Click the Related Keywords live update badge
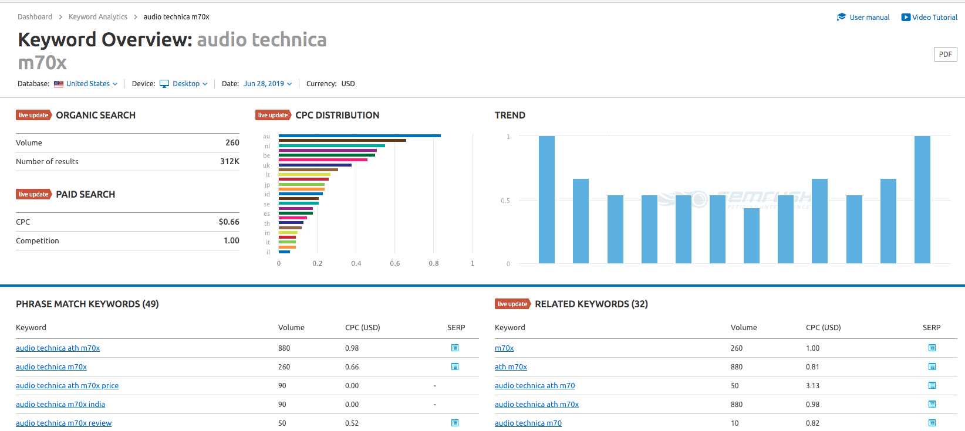Screen dimensions: 965x431 point(512,304)
